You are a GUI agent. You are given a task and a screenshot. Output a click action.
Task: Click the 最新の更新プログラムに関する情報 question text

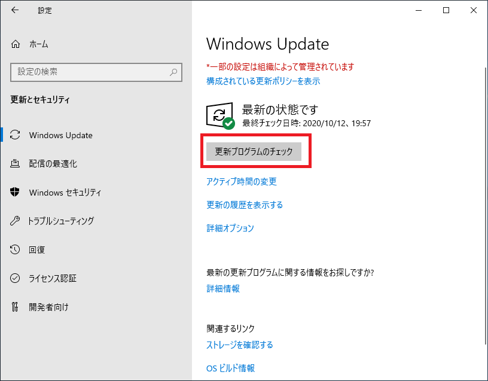[290, 273]
